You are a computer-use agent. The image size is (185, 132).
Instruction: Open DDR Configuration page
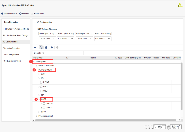[11, 55]
